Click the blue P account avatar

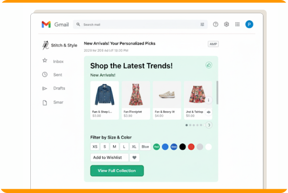tap(249, 24)
